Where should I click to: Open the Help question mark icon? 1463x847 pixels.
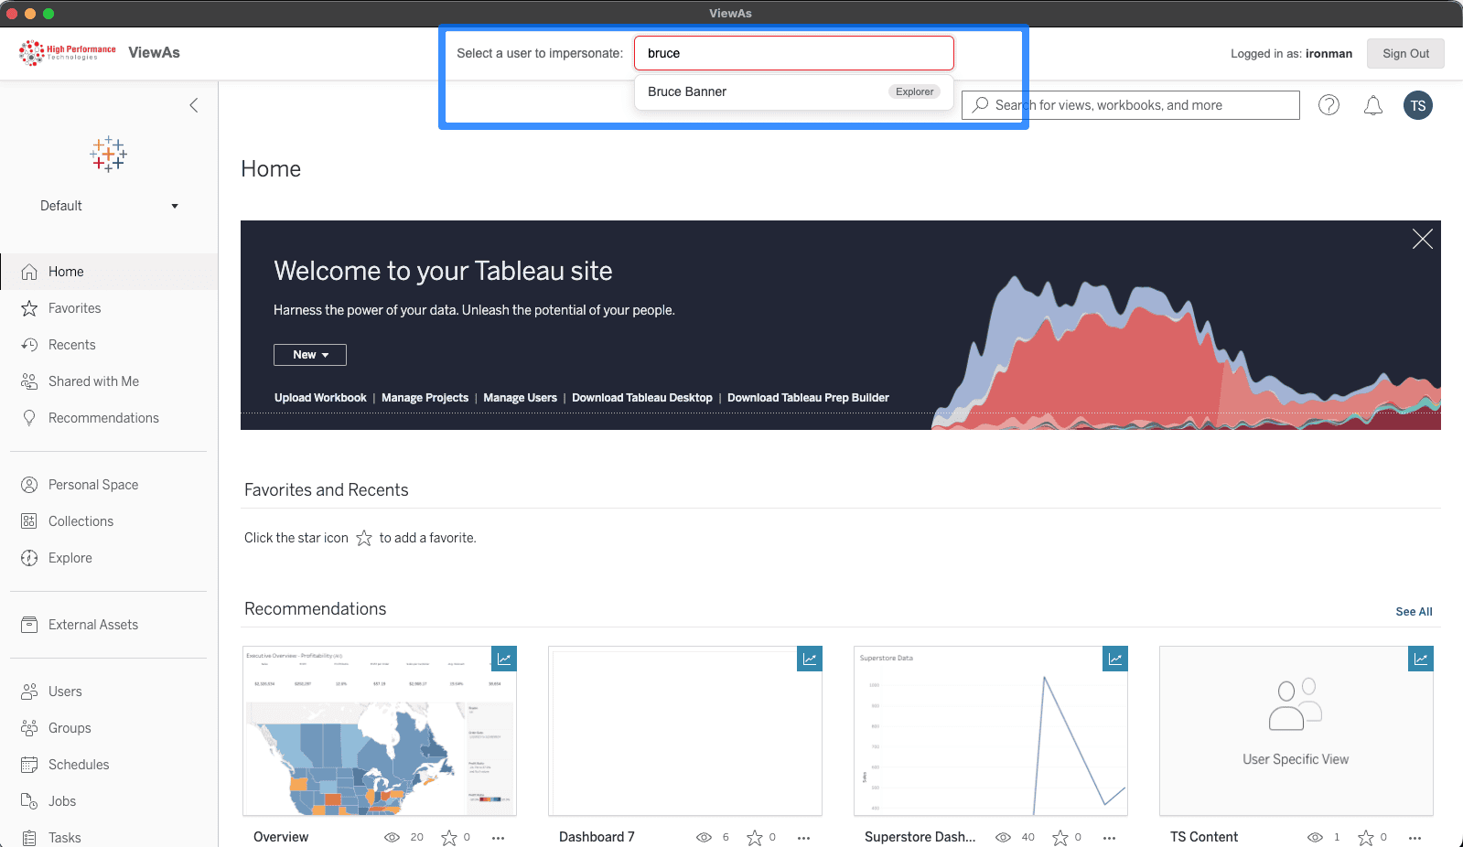[x=1329, y=105]
